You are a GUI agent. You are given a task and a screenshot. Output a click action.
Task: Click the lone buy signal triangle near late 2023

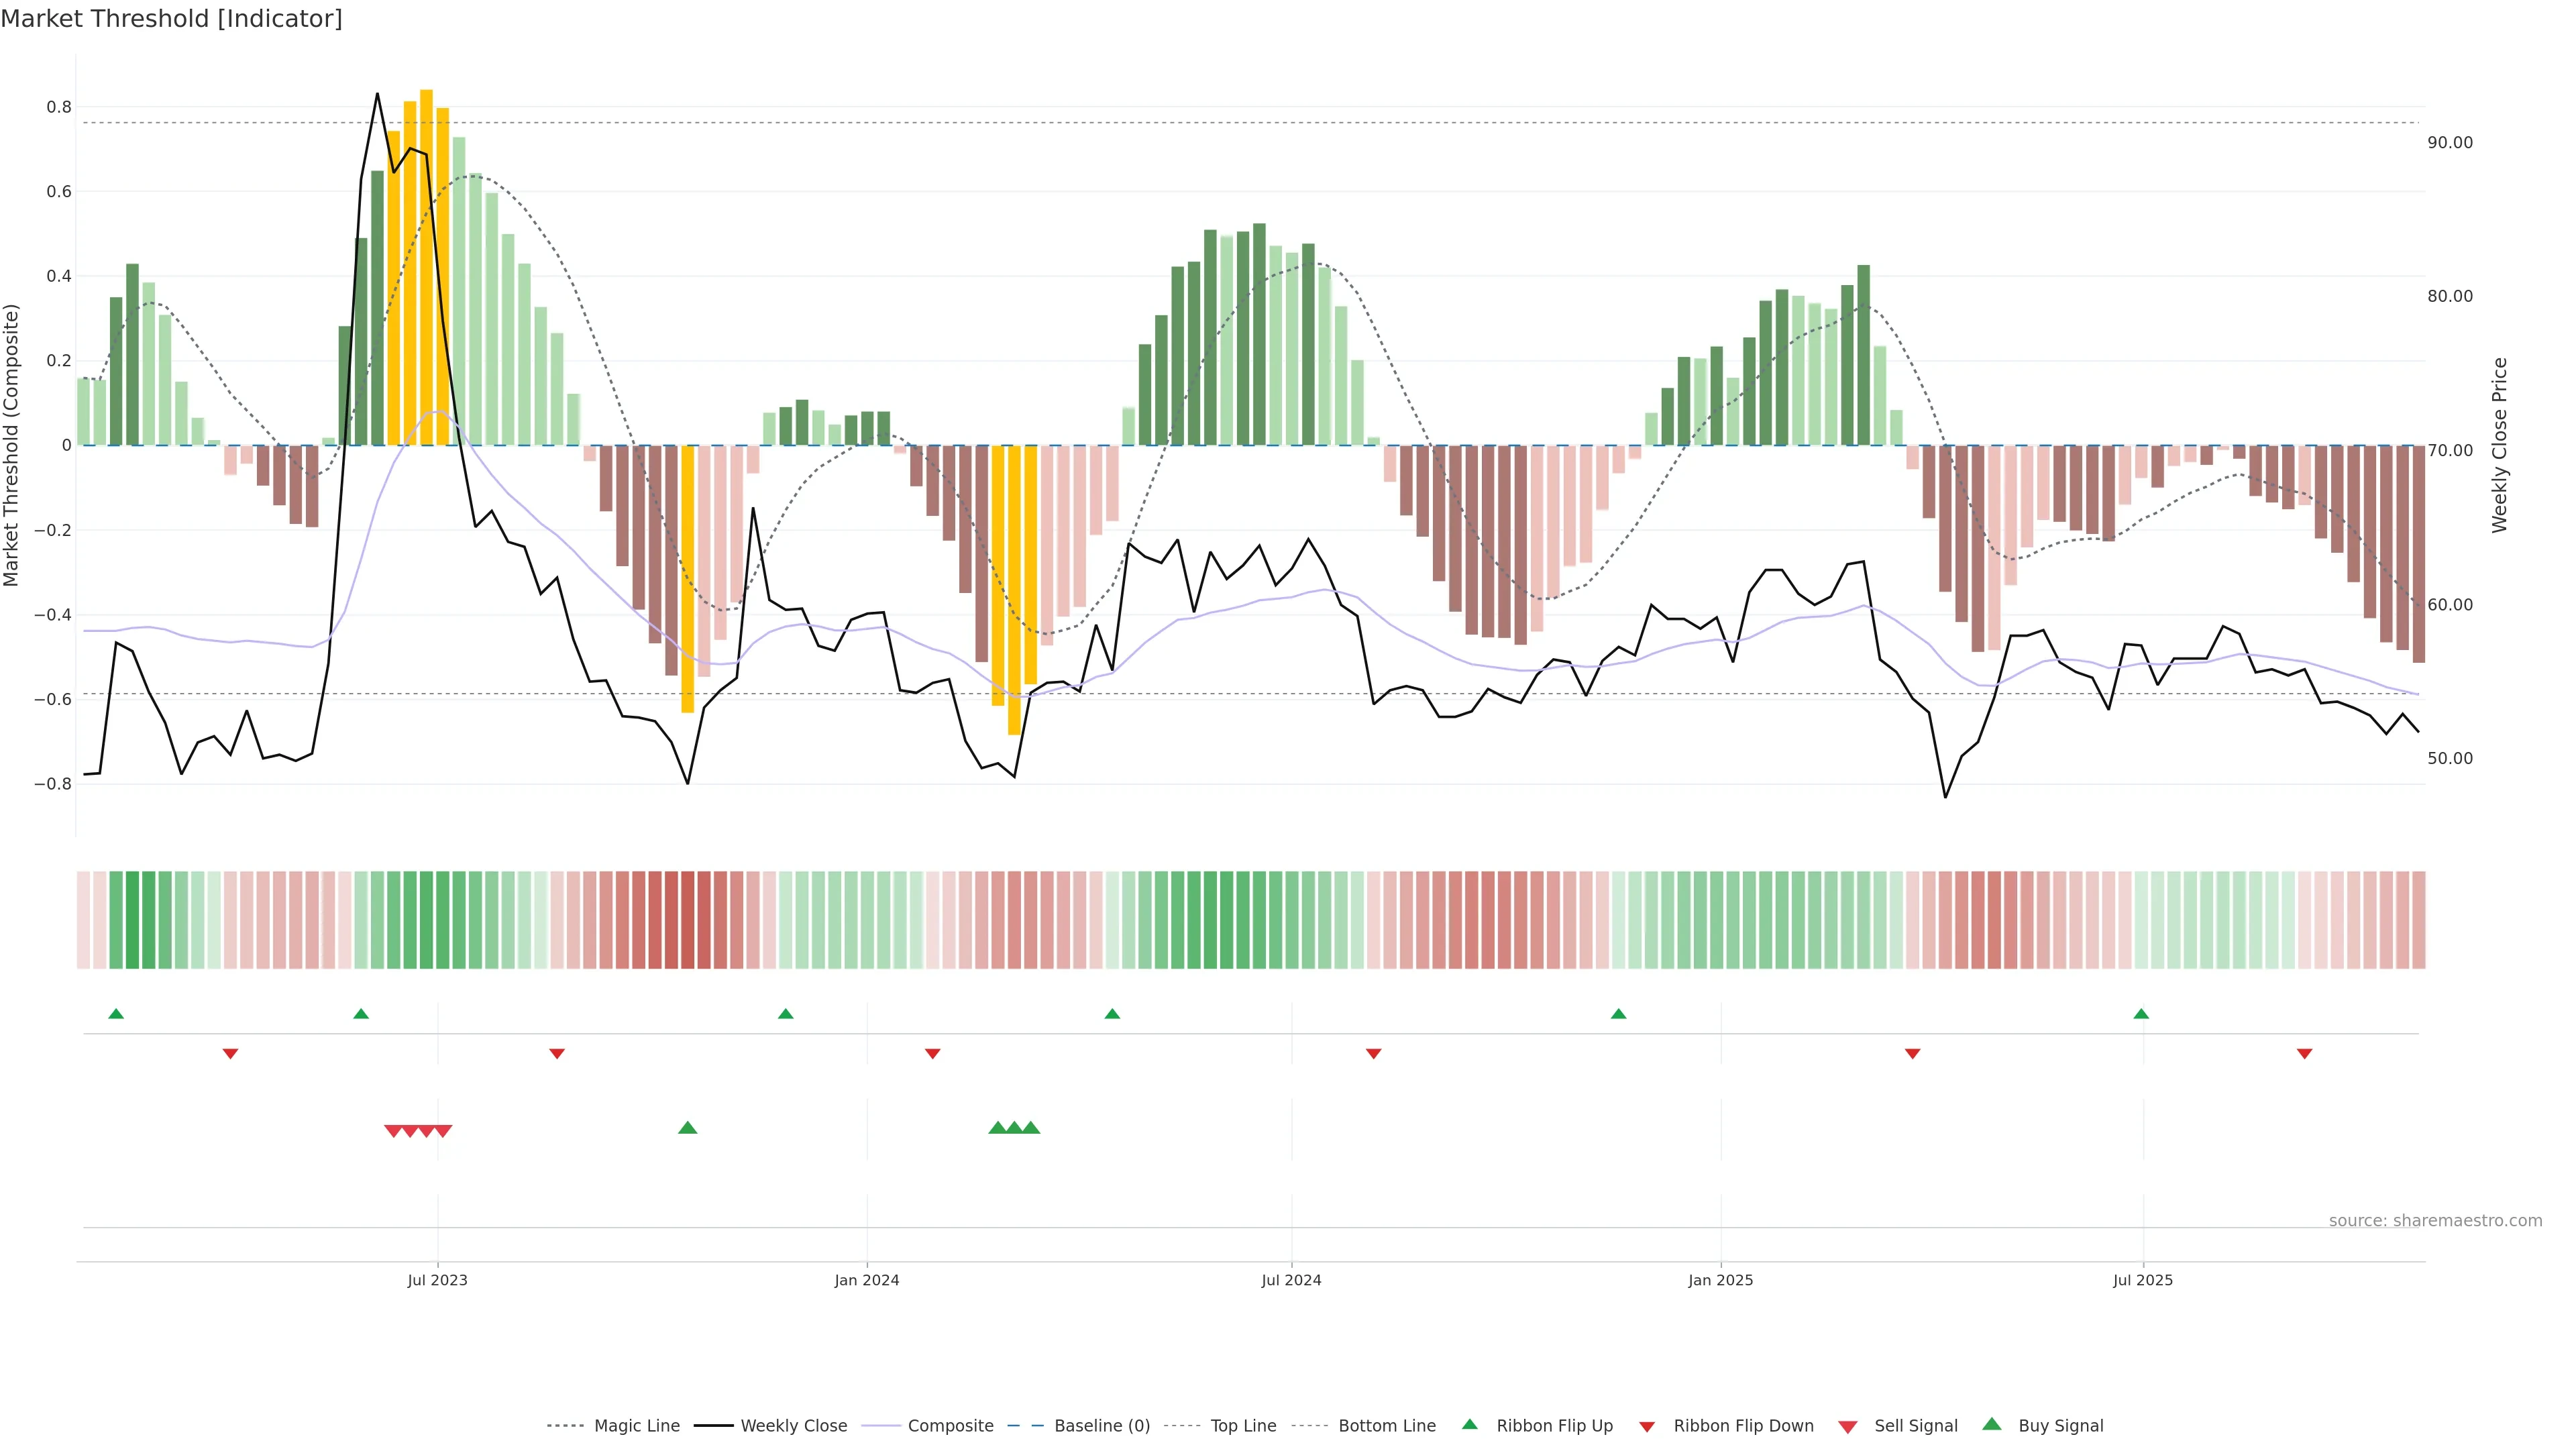[x=688, y=1128]
